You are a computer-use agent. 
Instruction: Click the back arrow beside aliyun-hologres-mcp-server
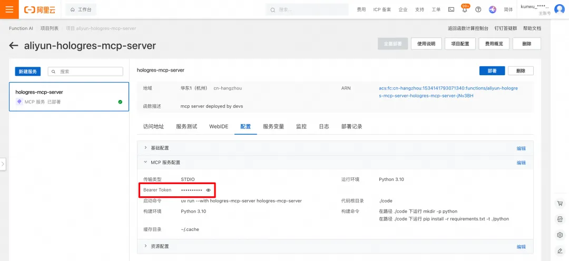coord(13,45)
